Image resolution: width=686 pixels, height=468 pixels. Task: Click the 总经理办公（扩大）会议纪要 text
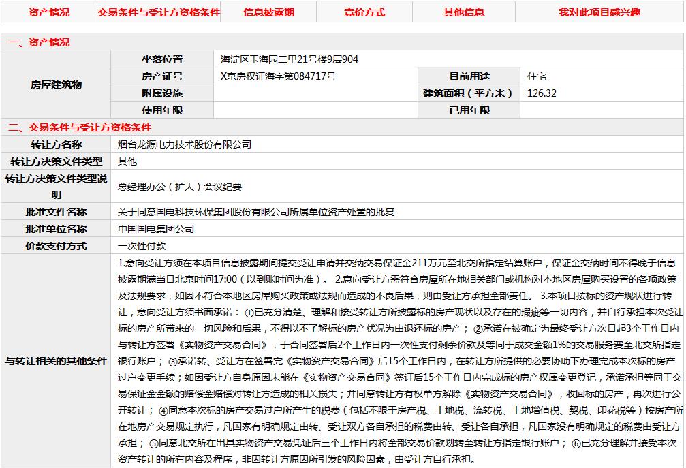coord(180,187)
